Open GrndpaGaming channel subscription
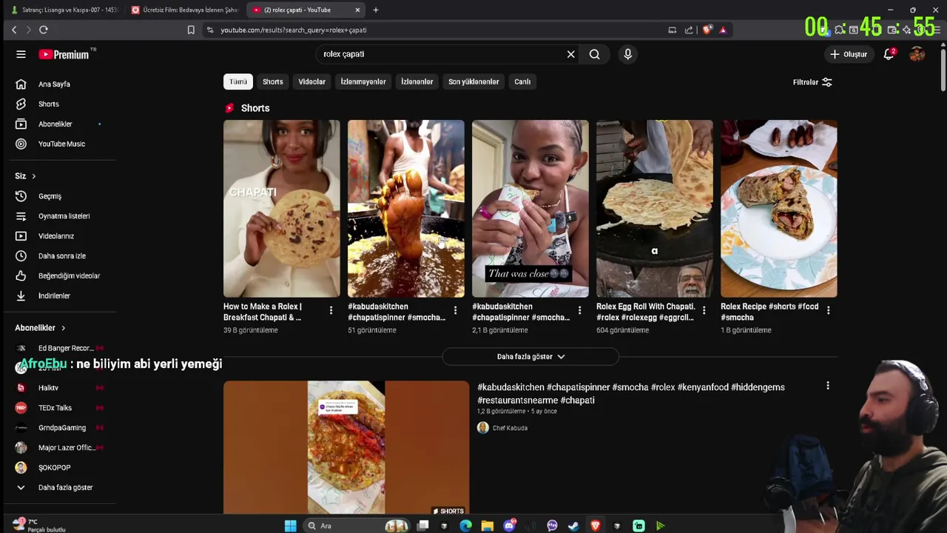947x533 pixels. pyautogui.click(x=61, y=428)
